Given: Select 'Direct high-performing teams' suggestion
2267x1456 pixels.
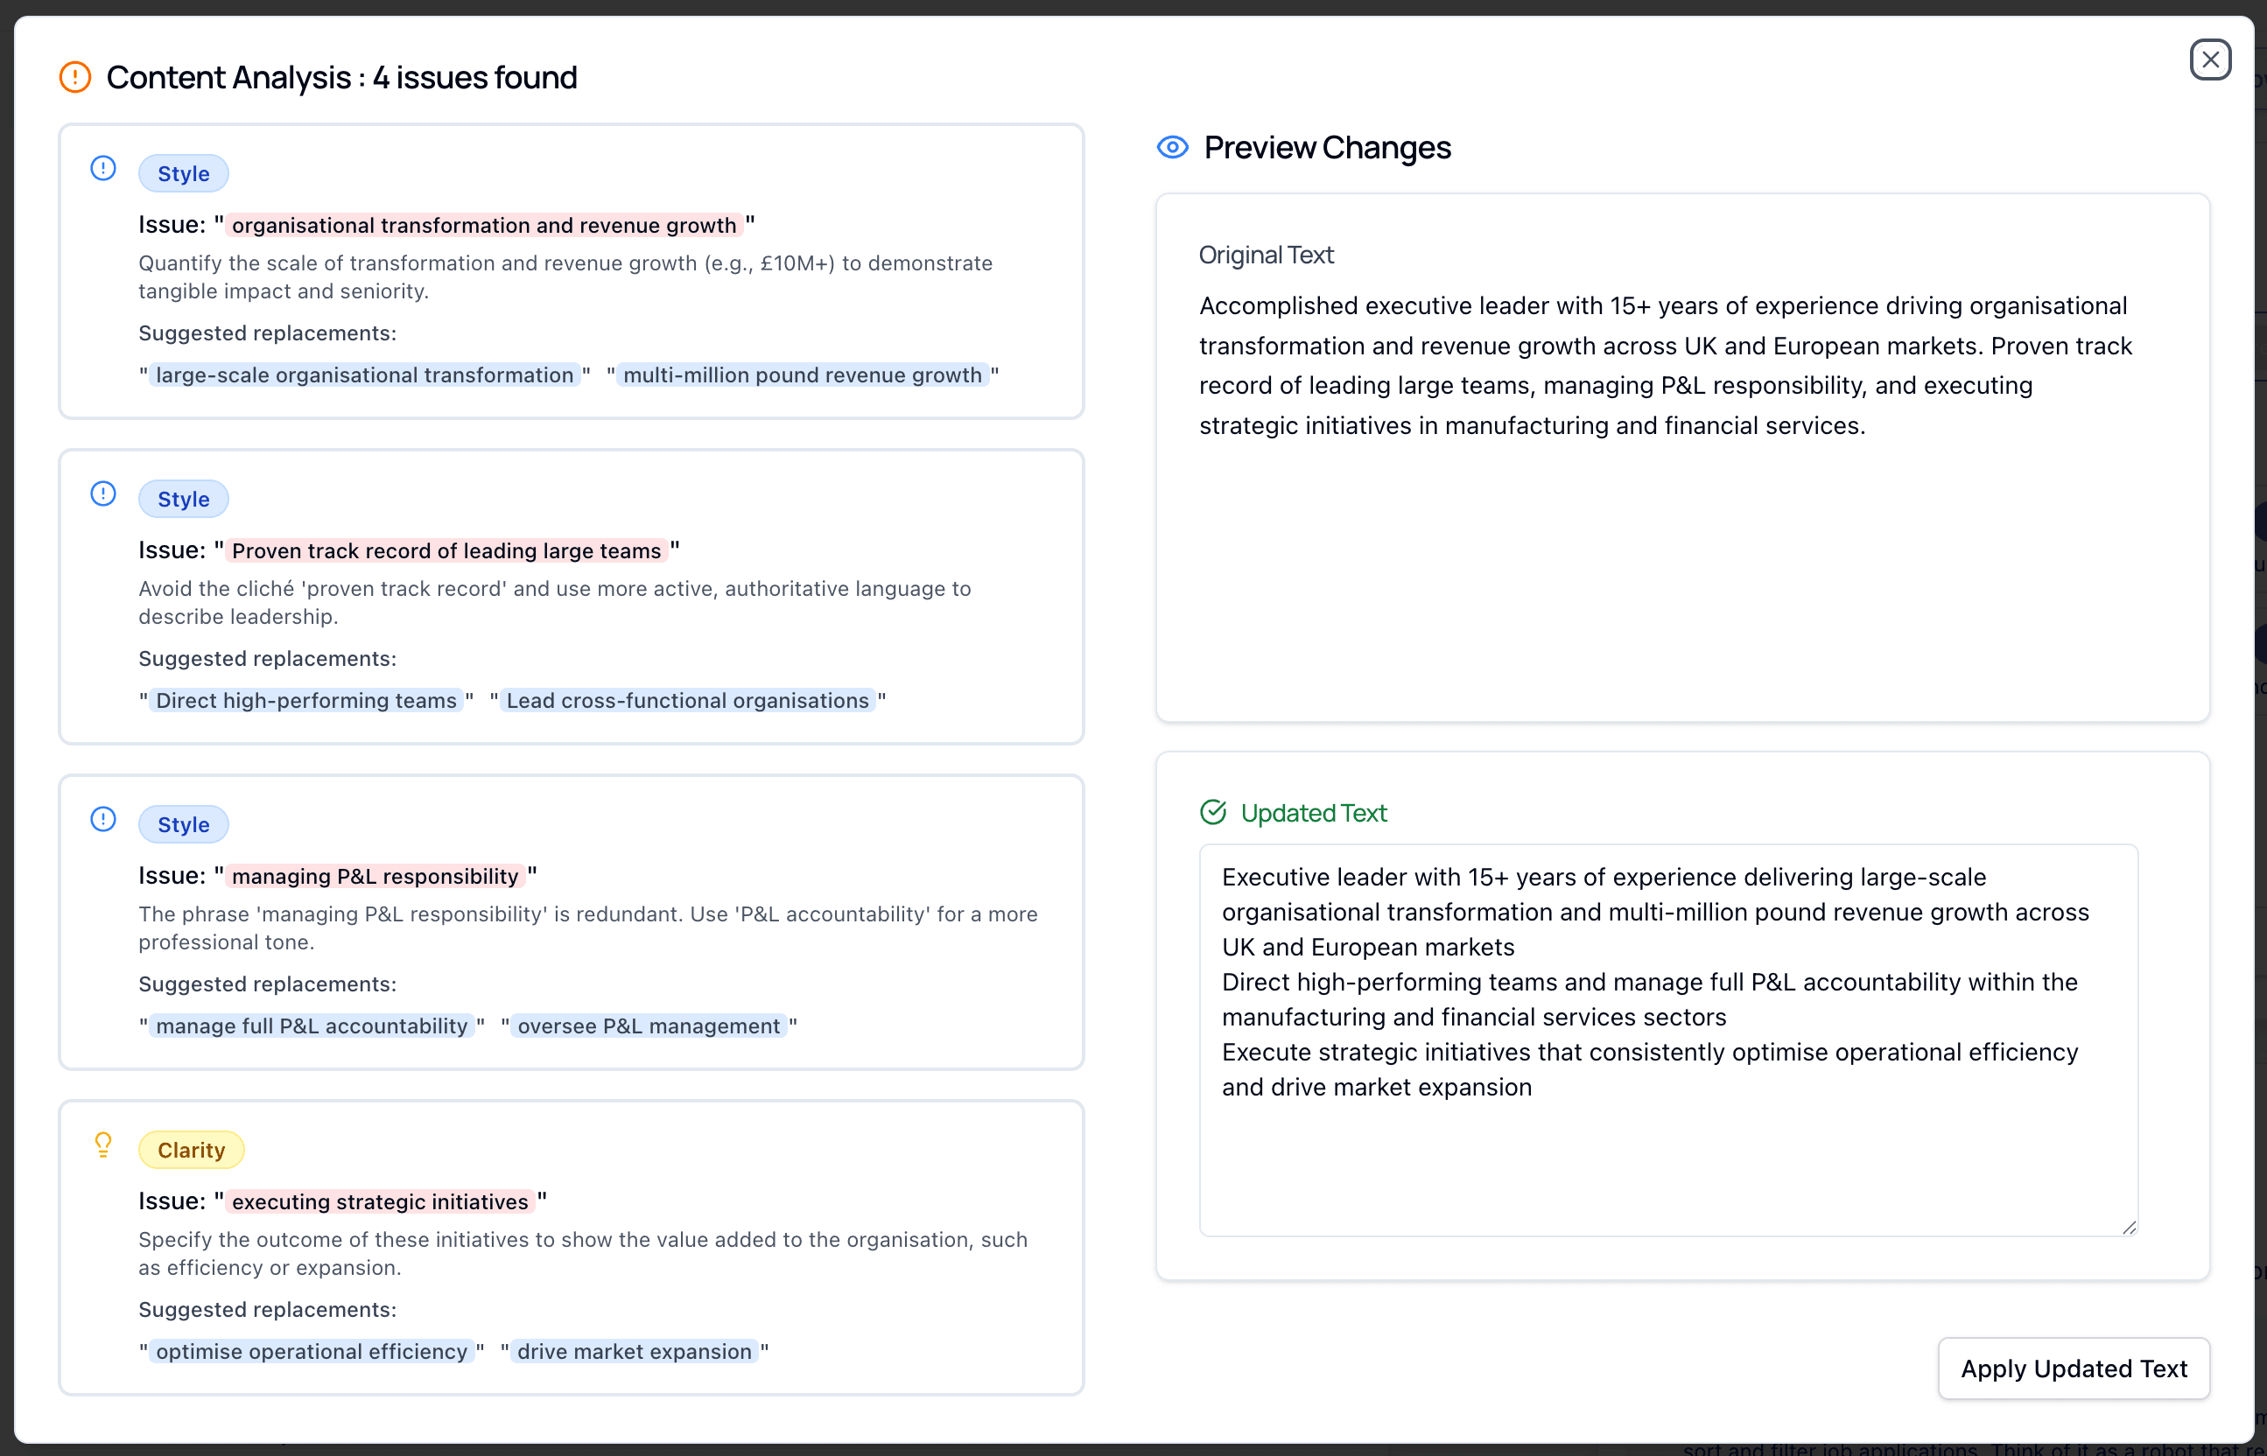Looking at the screenshot, I should pyautogui.click(x=305, y=700).
